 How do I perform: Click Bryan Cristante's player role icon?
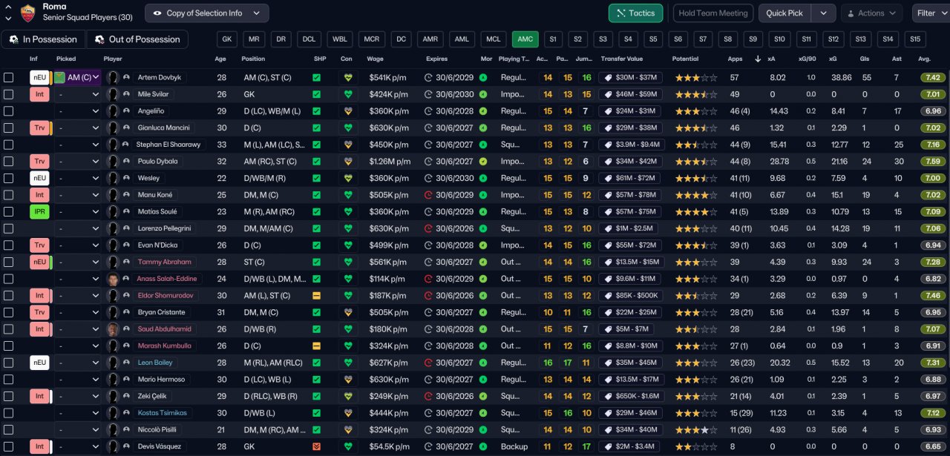pos(126,312)
